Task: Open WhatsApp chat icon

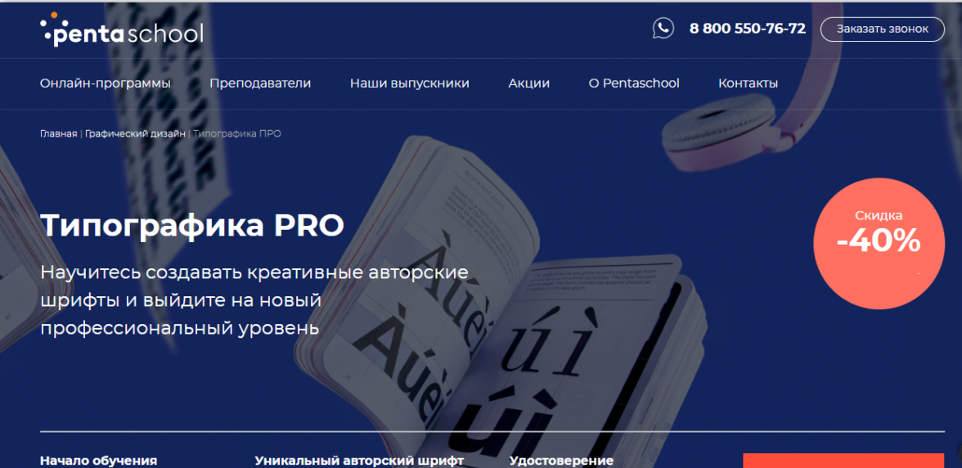Action: [663, 28]
